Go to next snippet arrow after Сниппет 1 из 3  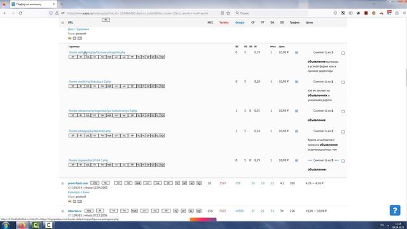(x=336, y=160)
